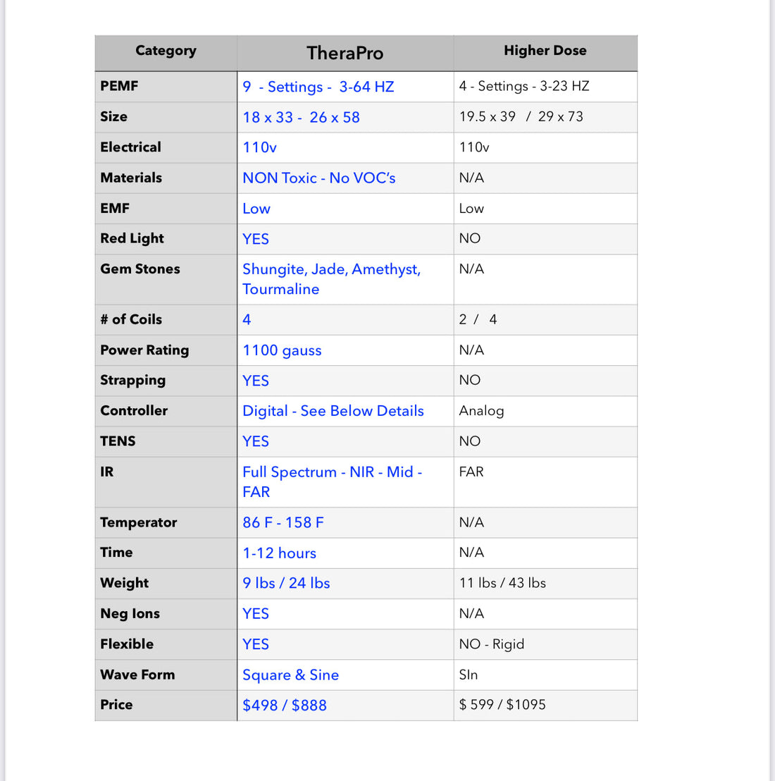Screen dimensions: 775x781
Task: Click "YES" in the Neg Ions row
Action: [x=255, y=614]
